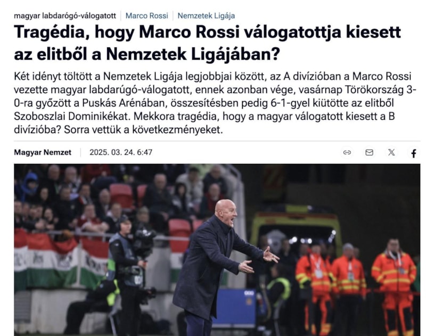426x336 pixels.
Task: Click the article lead paragraph text
Action: tap(215, 103)
